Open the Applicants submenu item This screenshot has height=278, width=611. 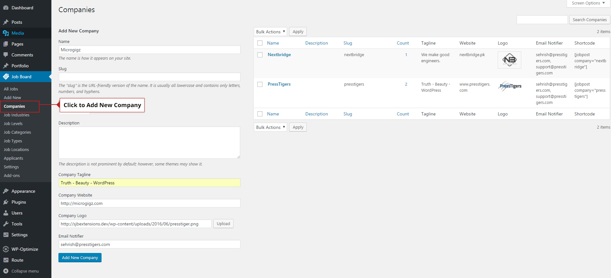click(13, 158)
